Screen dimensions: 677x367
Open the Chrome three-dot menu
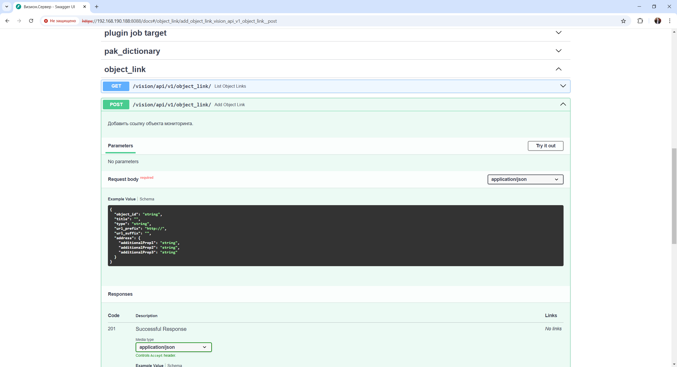(670, 21)
